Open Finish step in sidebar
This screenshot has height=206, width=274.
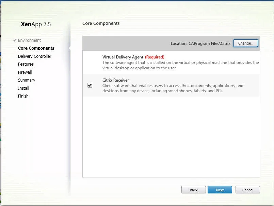coord(23,96)
